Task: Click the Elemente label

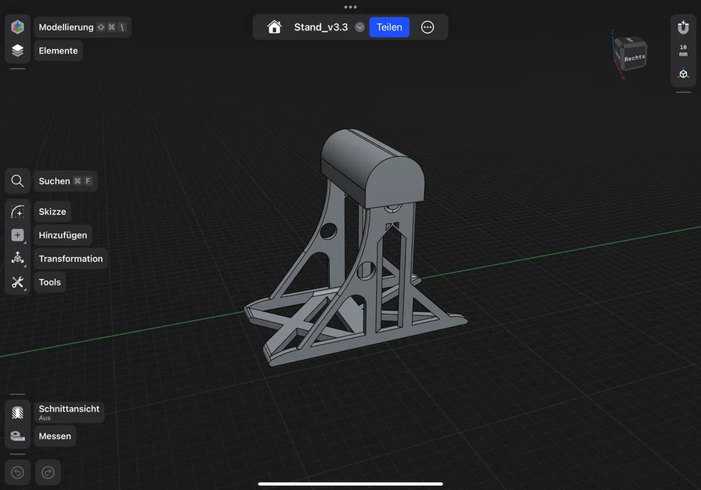Action: [58, 50]
